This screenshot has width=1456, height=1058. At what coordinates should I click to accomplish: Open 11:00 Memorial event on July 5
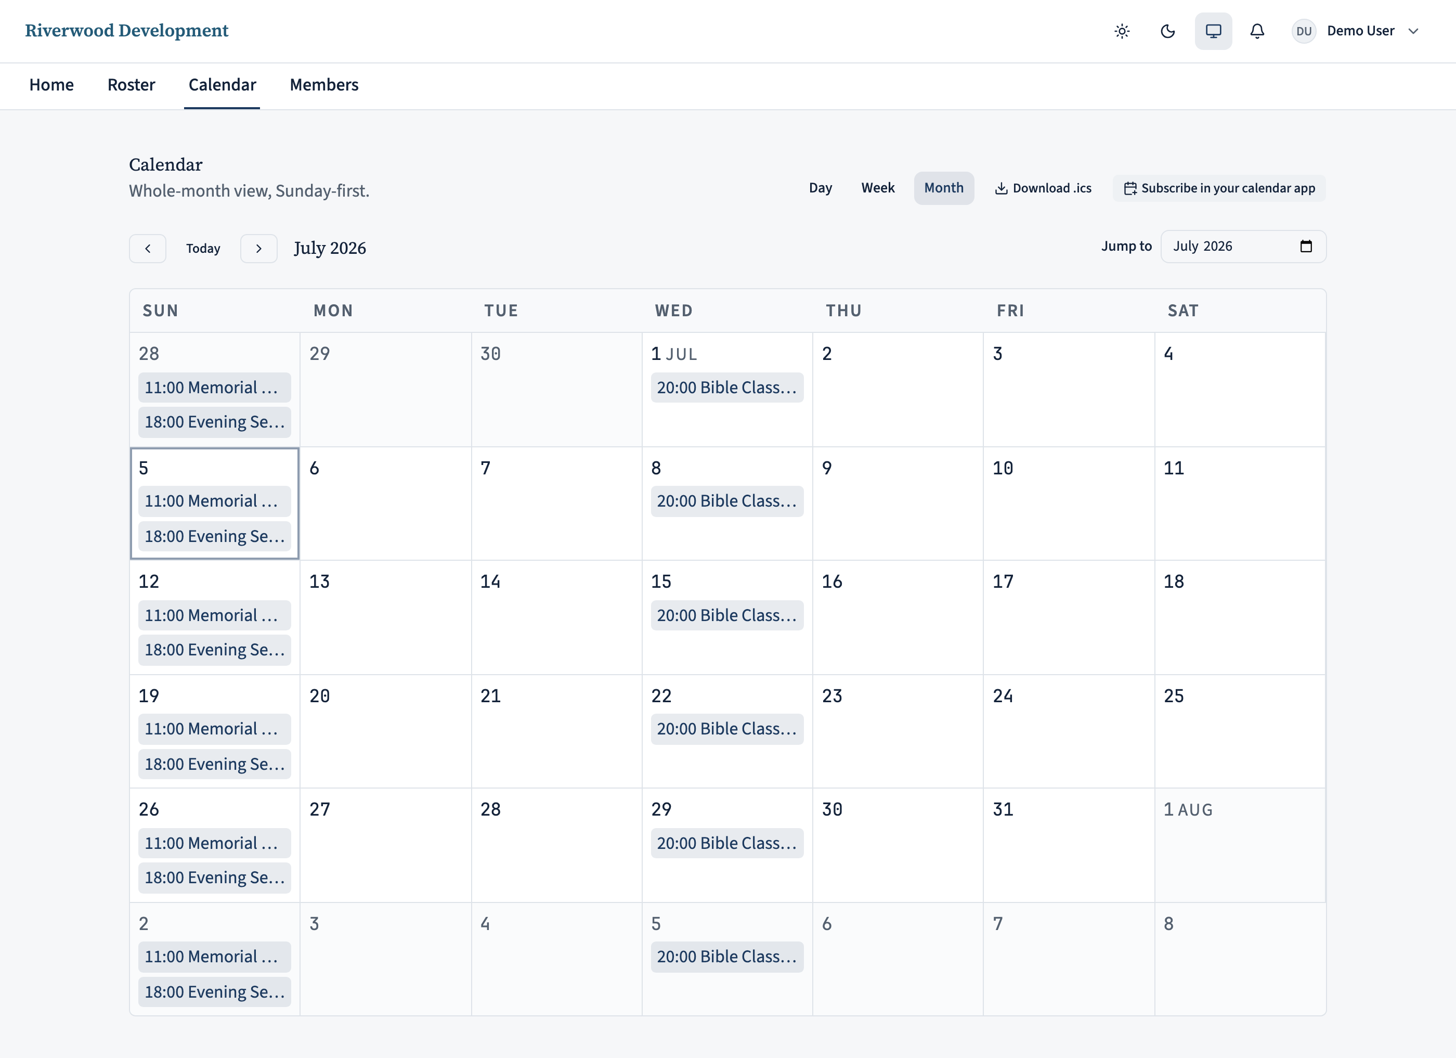click(214, 501)
